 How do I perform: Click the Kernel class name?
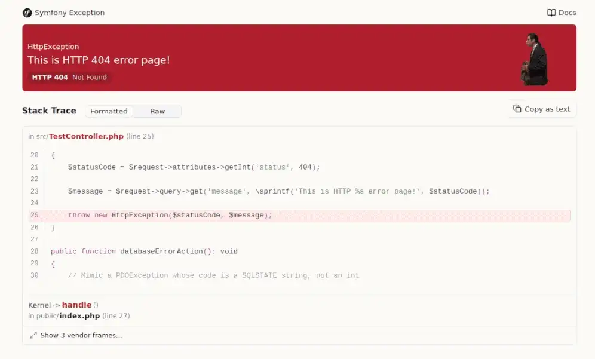coord(39,305)
